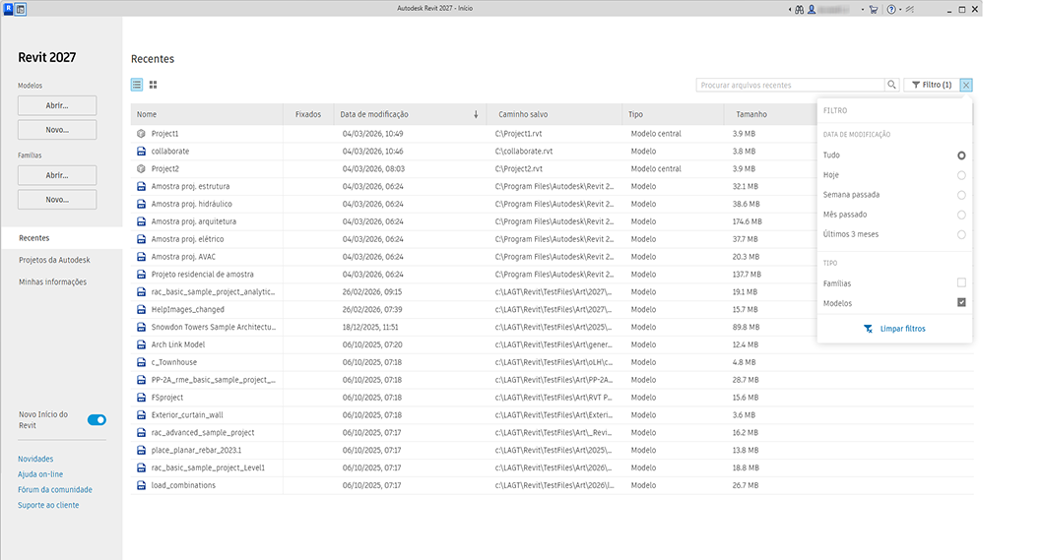Sort by the Caminho salvo column header
1042x560 pixels.
tap(554, 114)
